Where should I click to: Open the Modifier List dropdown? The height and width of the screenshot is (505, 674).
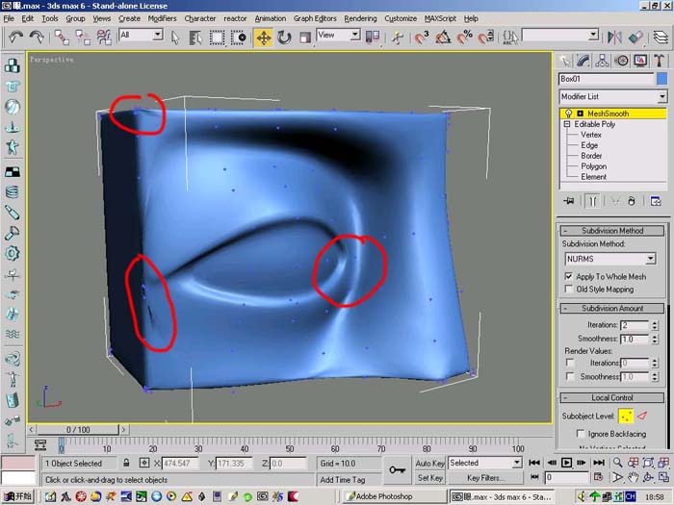(613, 96)
